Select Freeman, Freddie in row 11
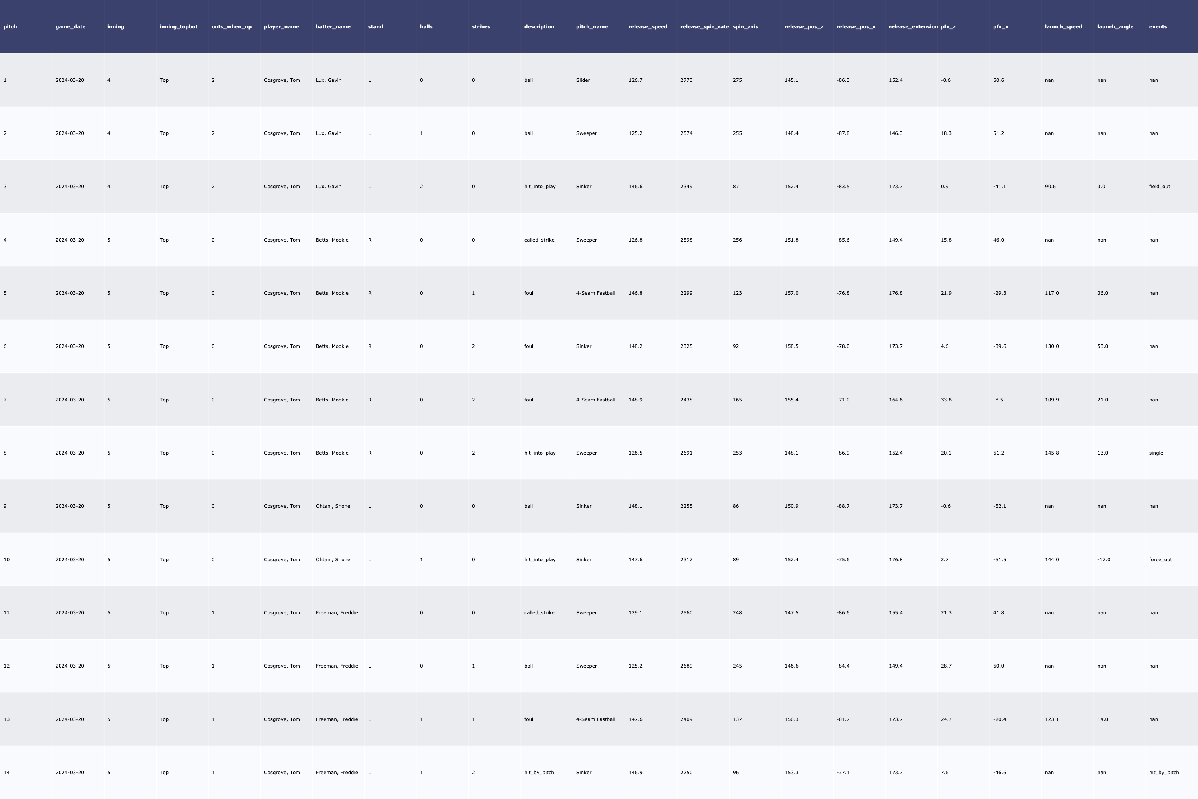Image resolution: width=1198 pixels, height=799 pixels. (336, 612)
